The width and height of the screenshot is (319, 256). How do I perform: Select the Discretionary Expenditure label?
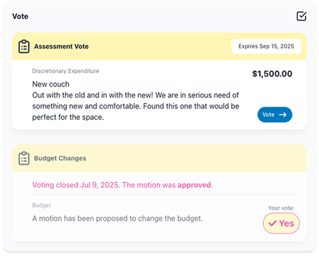pyautogui.click(x=65, y=71)
